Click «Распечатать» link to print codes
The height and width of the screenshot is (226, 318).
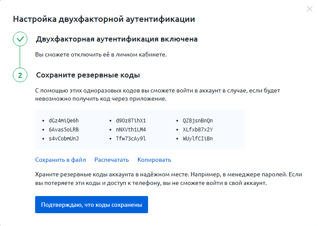coord(111,160)
